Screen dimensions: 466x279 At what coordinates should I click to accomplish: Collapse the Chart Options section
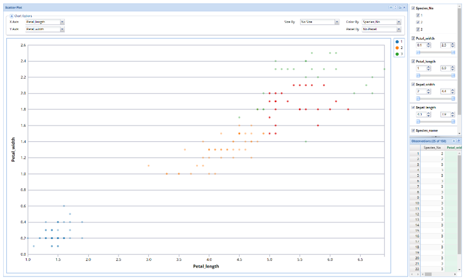[12, 15]
